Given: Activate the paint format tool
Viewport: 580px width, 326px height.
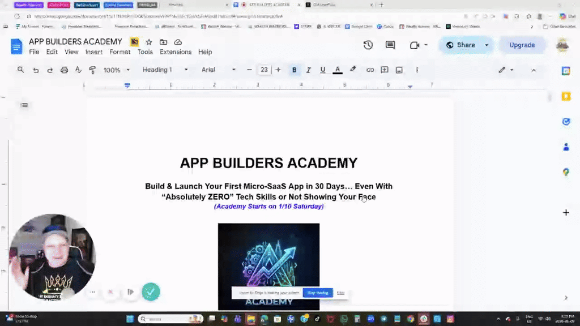Looking at the screenshot, I should pos(92,70).
